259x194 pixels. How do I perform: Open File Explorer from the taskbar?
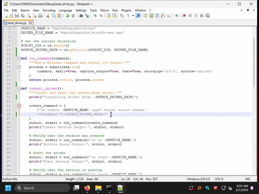coord(98,188)
